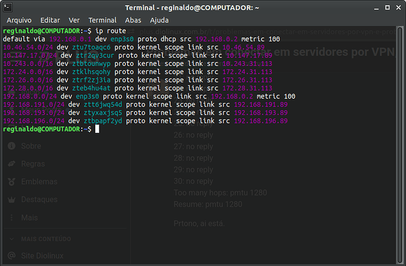Click 'Prtono, ai está.' in background page
The image size is (406, 266).
[x=199, y=223]
